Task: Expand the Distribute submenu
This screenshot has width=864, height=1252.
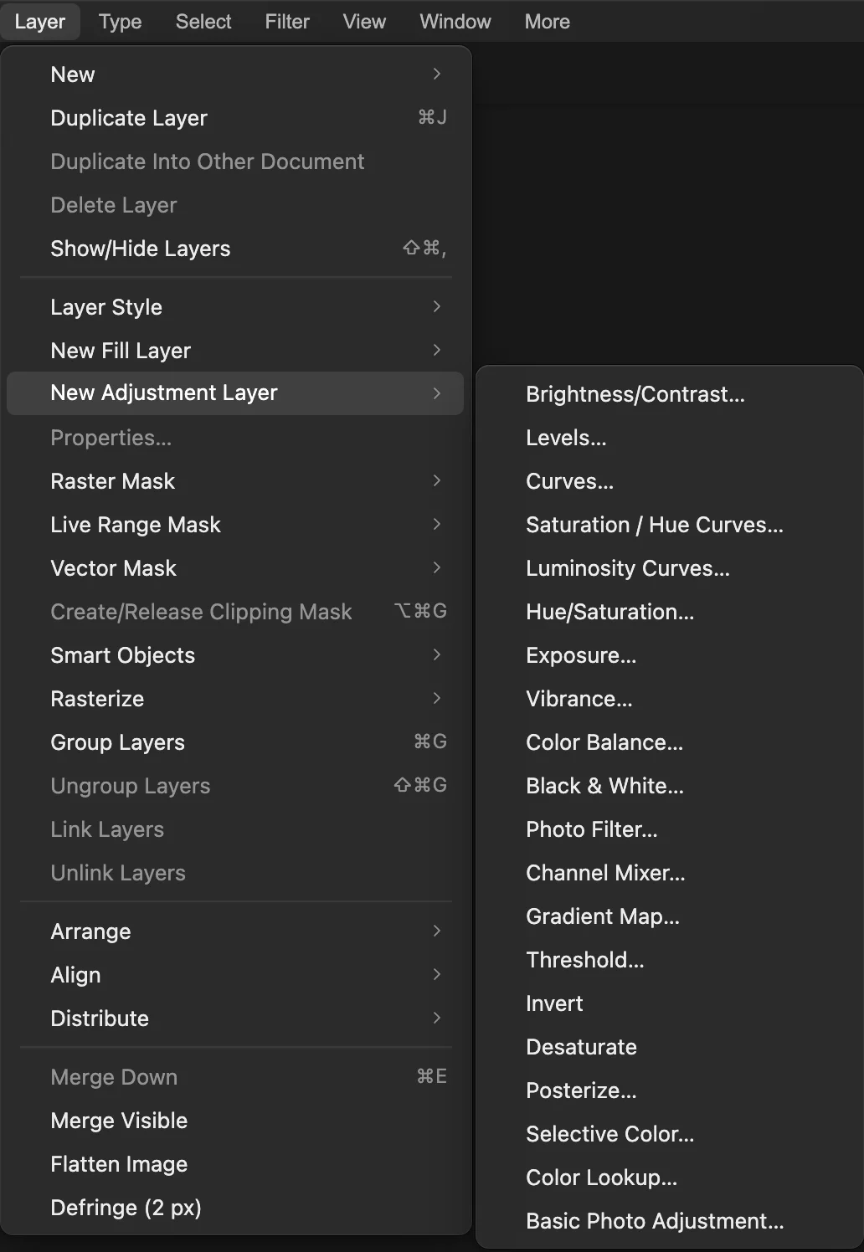Action: (235, 1019)
